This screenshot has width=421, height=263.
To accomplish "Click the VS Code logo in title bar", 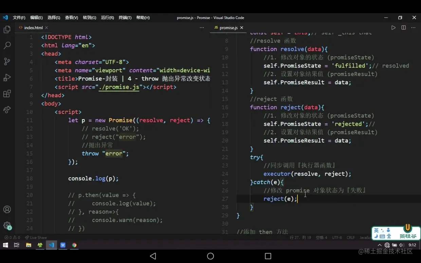I will click(x=5, y=17).
